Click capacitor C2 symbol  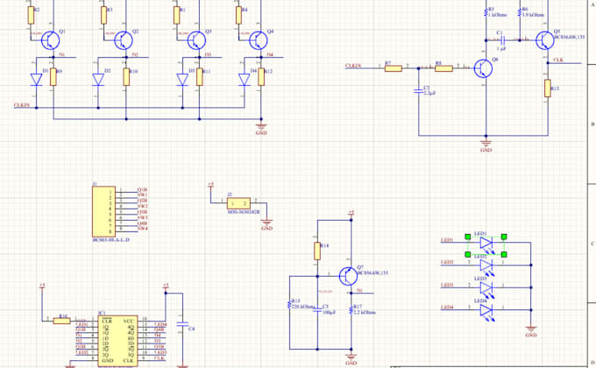(x=418, y=91)
